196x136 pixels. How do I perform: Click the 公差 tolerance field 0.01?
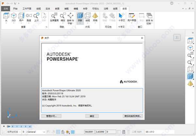tap(140, 132)
